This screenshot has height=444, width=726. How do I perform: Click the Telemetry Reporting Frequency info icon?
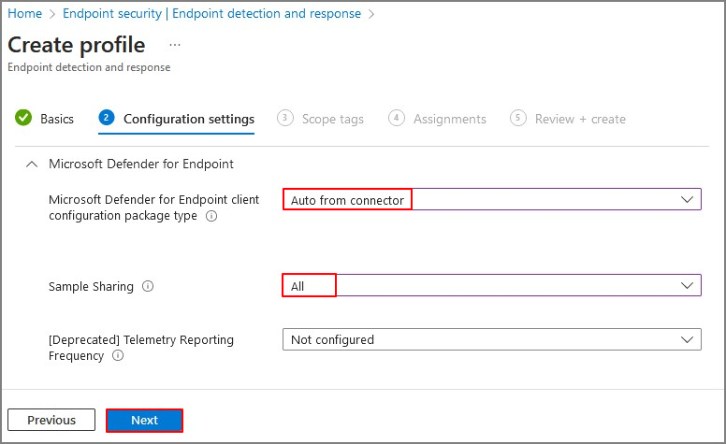(x=118, y=355)
